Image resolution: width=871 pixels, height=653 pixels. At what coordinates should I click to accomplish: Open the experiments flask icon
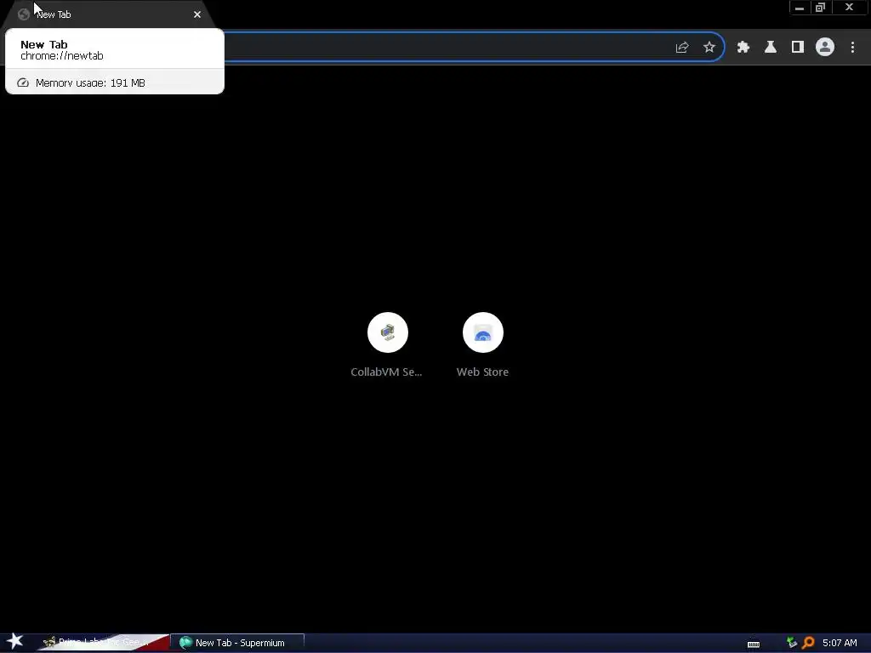point(771,48)
